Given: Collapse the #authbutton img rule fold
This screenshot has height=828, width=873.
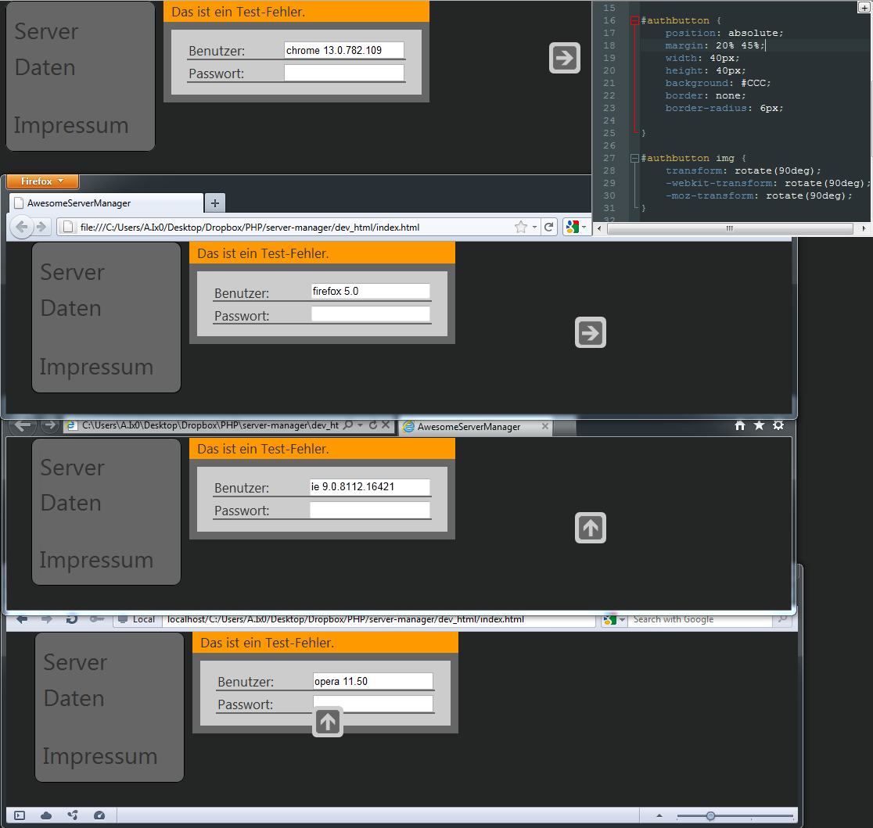Looking at the screenshot, I should pyautogui.click(x=634, y=158).
